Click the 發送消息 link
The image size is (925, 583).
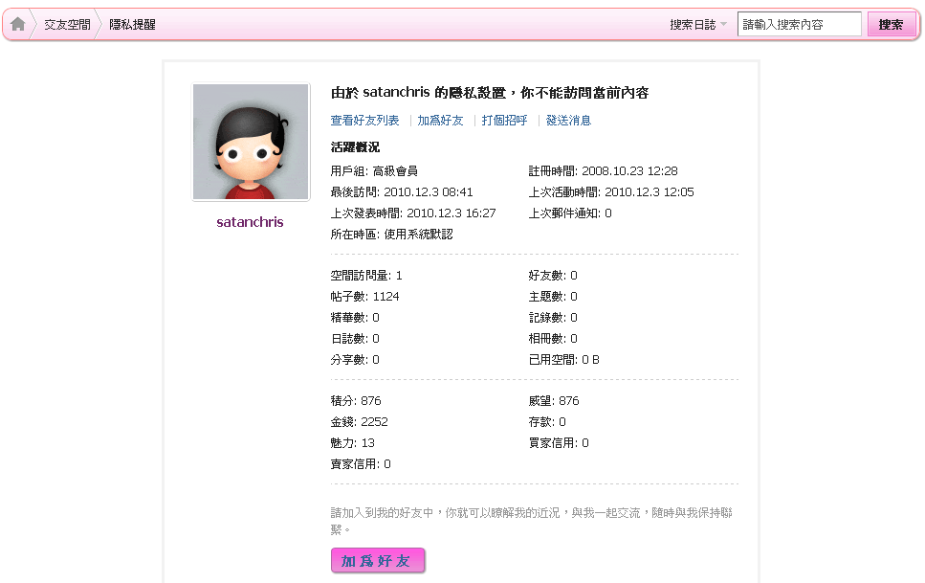(x=568, y=121)
